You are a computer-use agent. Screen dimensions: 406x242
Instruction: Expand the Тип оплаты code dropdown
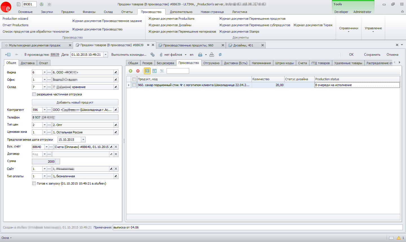click(45, 176)
